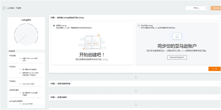Click the 产品描述 heading

tap(12, 81)
